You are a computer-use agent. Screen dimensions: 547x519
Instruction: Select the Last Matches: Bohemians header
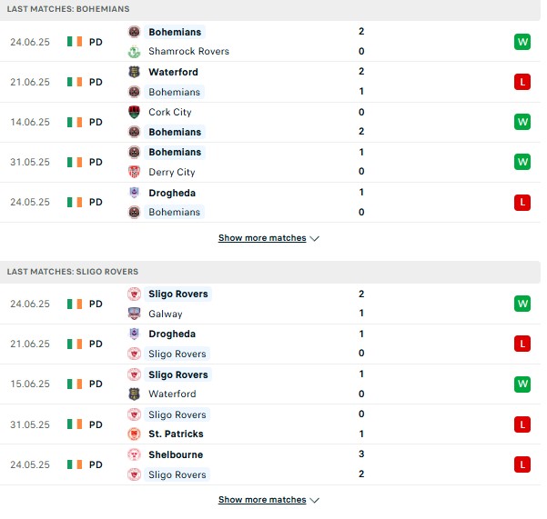pyautogui.click(x=68, y=9)
